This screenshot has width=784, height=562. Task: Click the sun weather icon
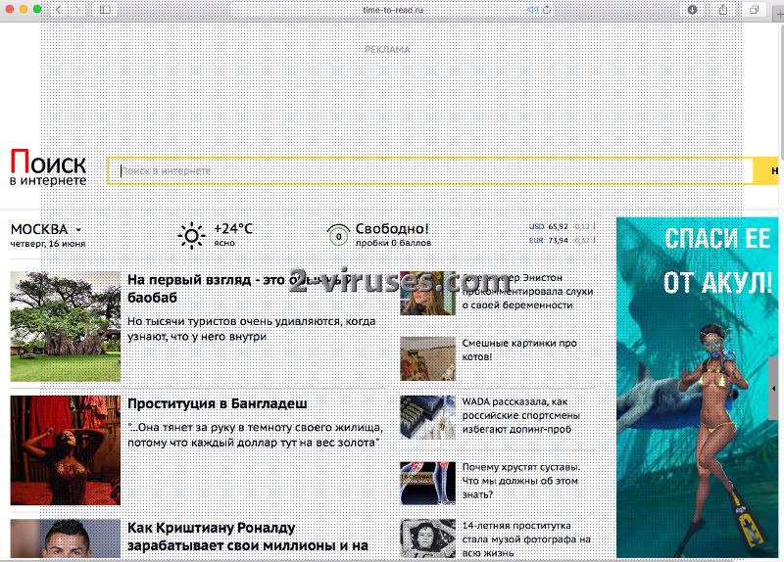pos(191,235)
